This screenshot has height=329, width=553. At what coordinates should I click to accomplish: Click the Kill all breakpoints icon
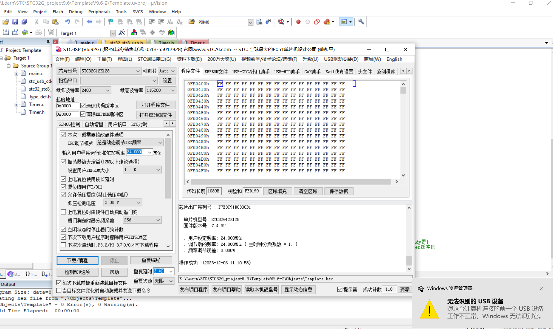[x=327, y=22]
